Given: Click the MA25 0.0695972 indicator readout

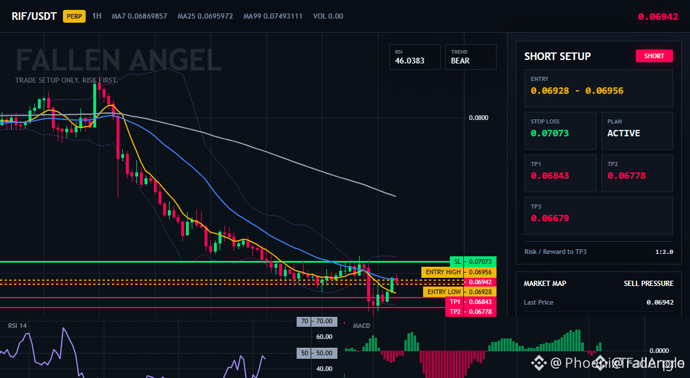Looking at the screenshot, I should point(205,16).
